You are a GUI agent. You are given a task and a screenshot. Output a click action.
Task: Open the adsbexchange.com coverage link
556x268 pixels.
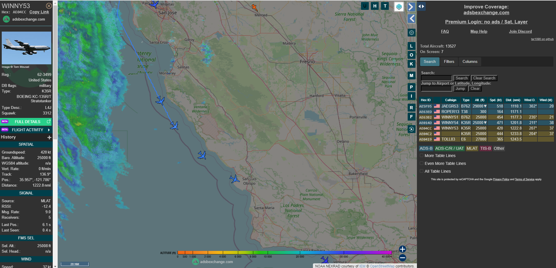tap(486, 13)
